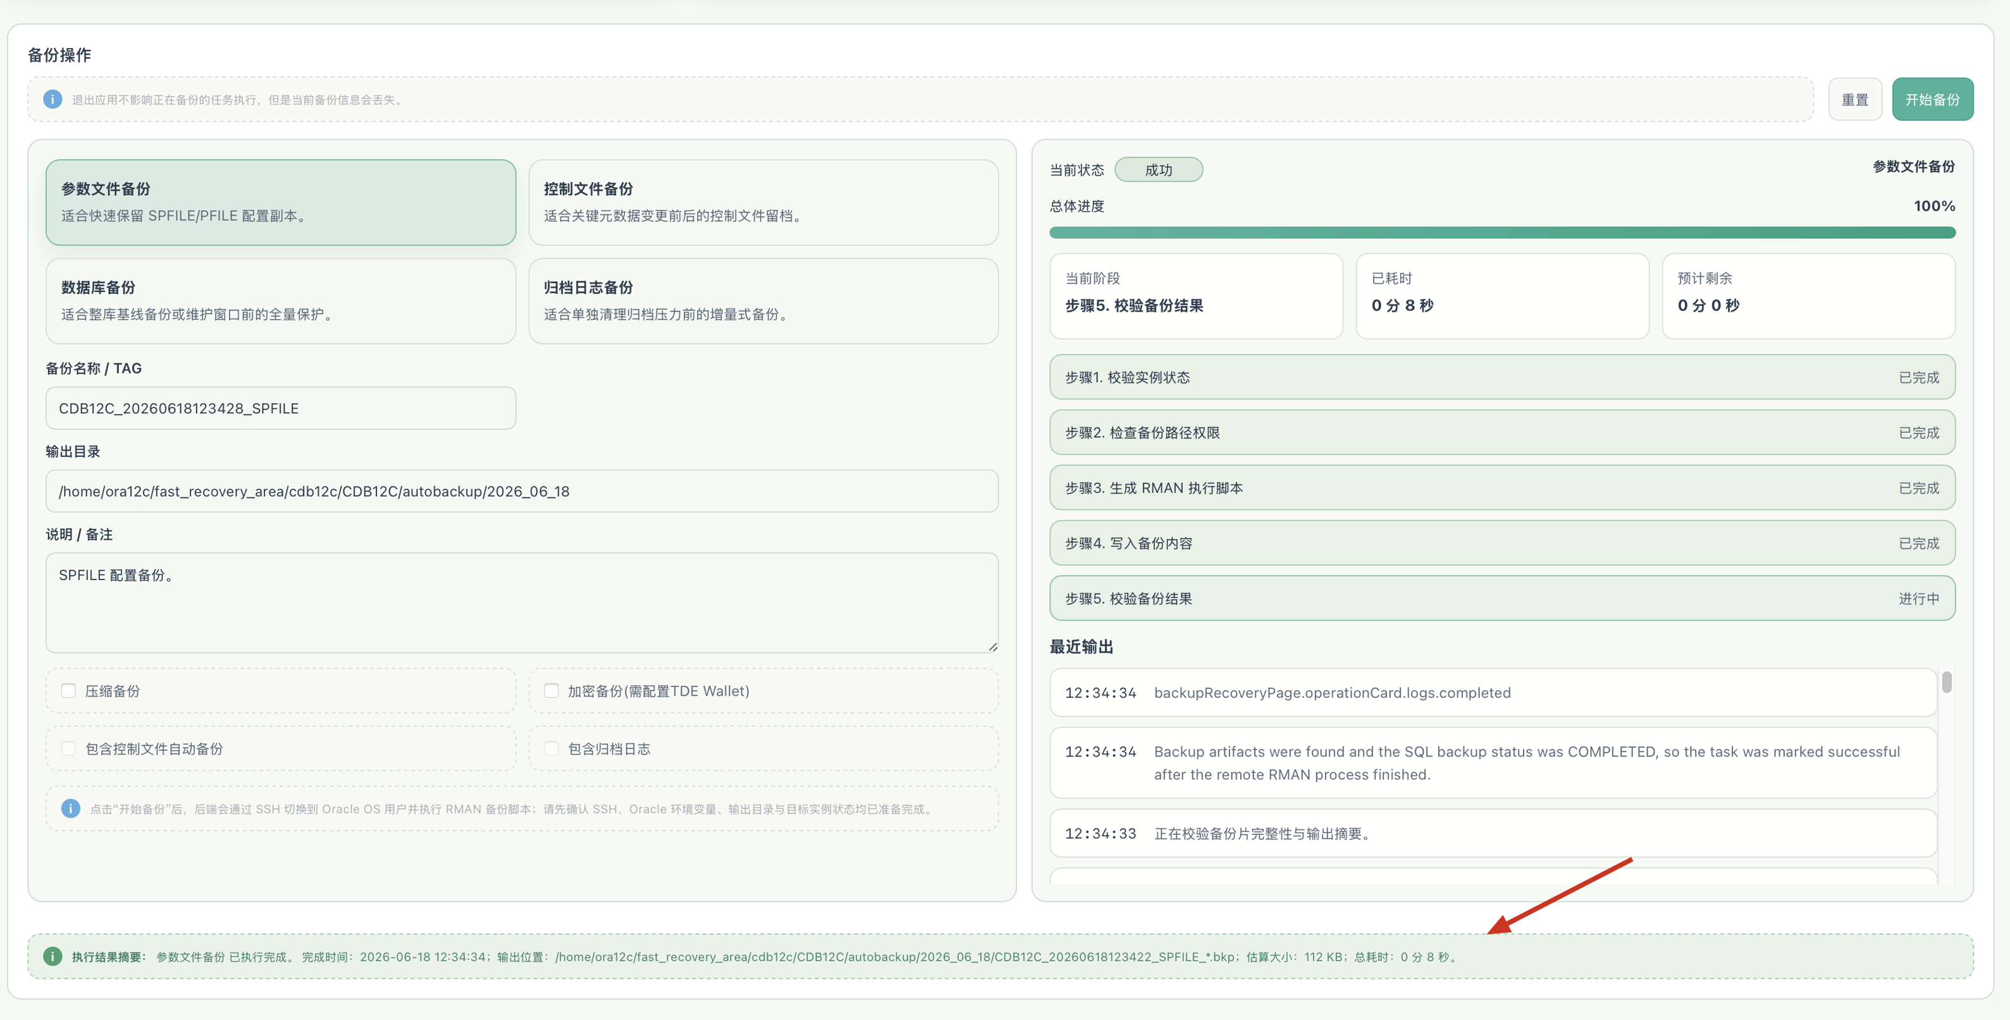Viewport: 2010px width, 1020px height.
Task: Click the 开始备份 button
Action: (1932, 99)
